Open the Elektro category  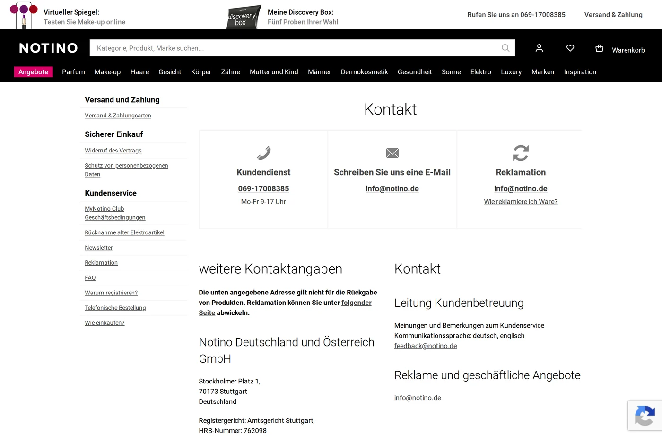click(480, 72)
